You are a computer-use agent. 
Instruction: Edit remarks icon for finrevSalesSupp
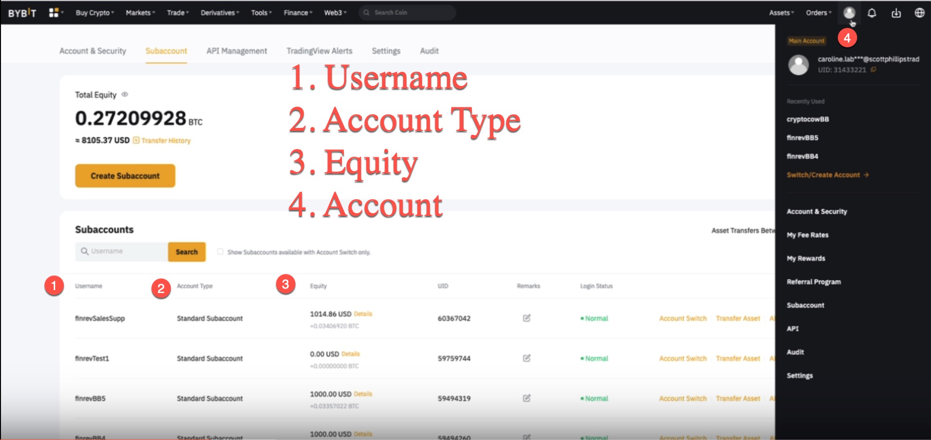527,318
